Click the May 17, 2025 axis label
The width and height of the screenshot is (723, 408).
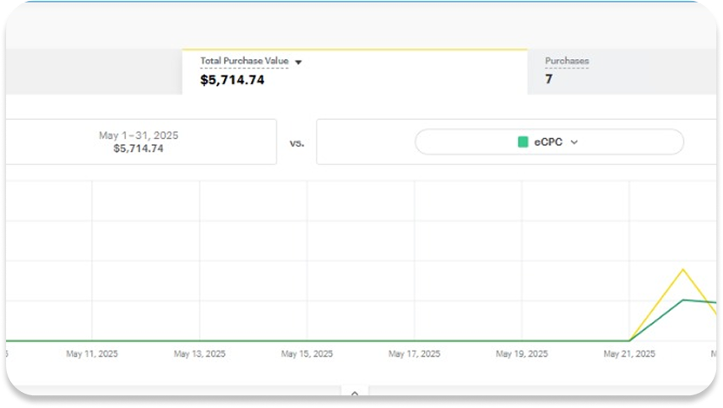pyautogui.click(x=415, y=354)
